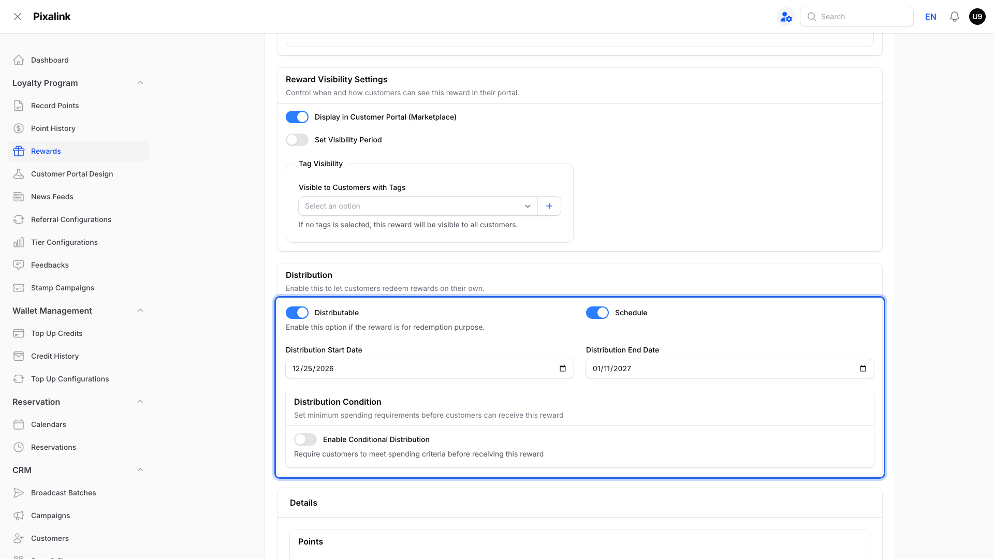
Task: Add a new tag with plus button
Action: point(549,206)
